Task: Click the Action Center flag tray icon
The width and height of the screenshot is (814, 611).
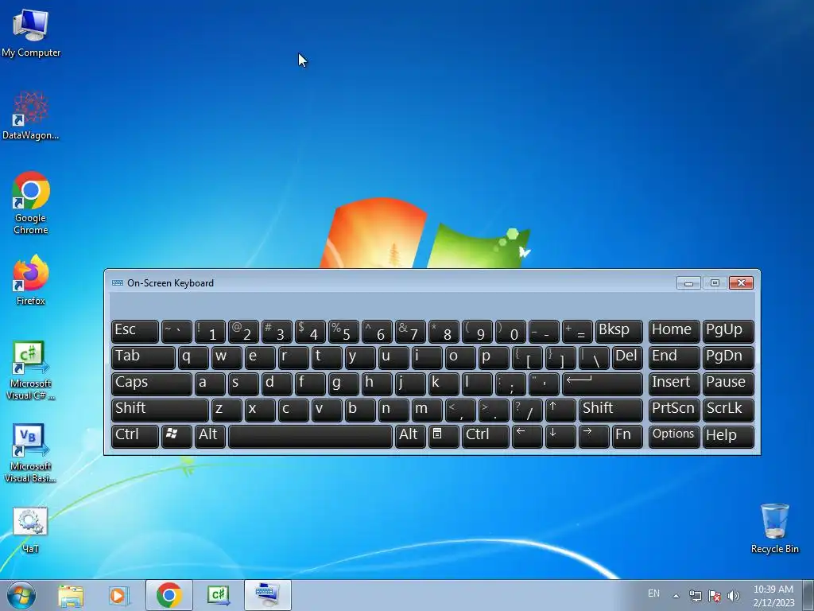Action: 715,596
